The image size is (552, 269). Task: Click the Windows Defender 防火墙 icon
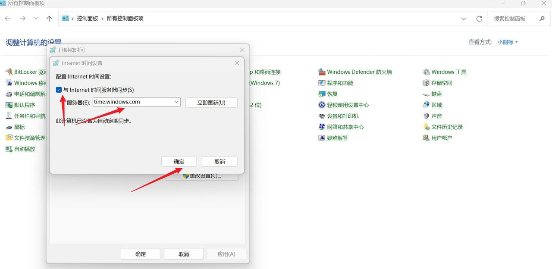coord(322,72)
